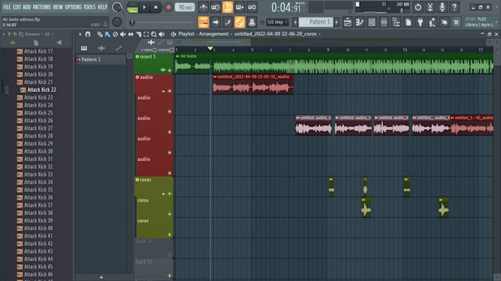The height and width of the screenshot is (281, 501).
Task: Open the rkt lento clip menu arrow
Action: 178,57
